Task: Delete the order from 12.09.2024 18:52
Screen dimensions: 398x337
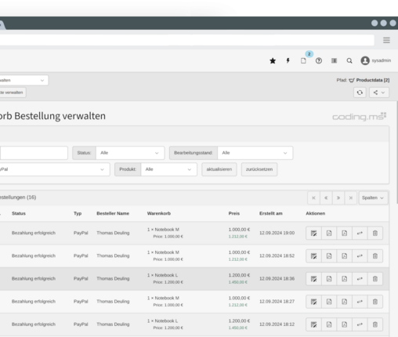Action: pyautogui.click(x=375, y=256)
